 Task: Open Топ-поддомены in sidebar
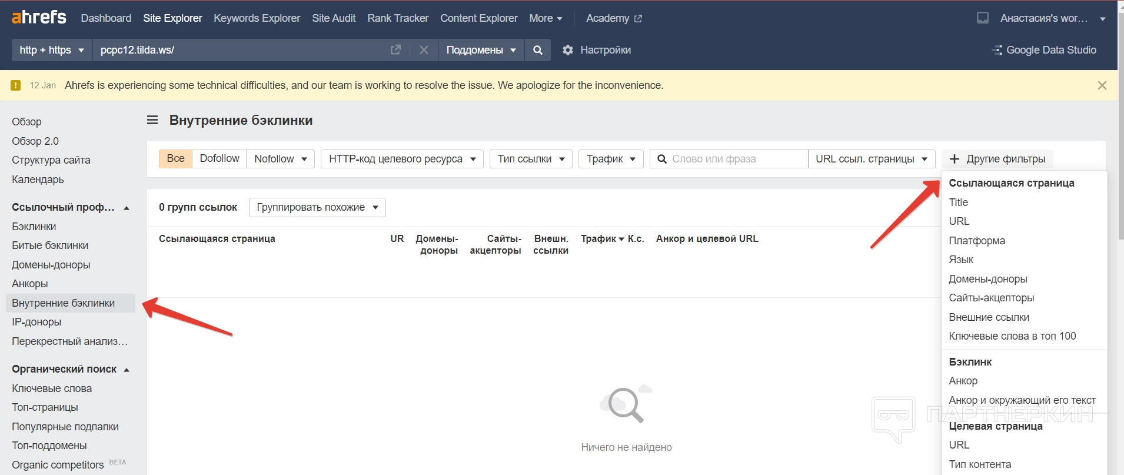49,446
